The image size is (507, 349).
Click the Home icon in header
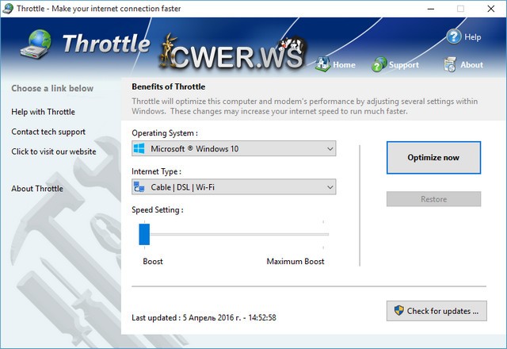(322, 64)
